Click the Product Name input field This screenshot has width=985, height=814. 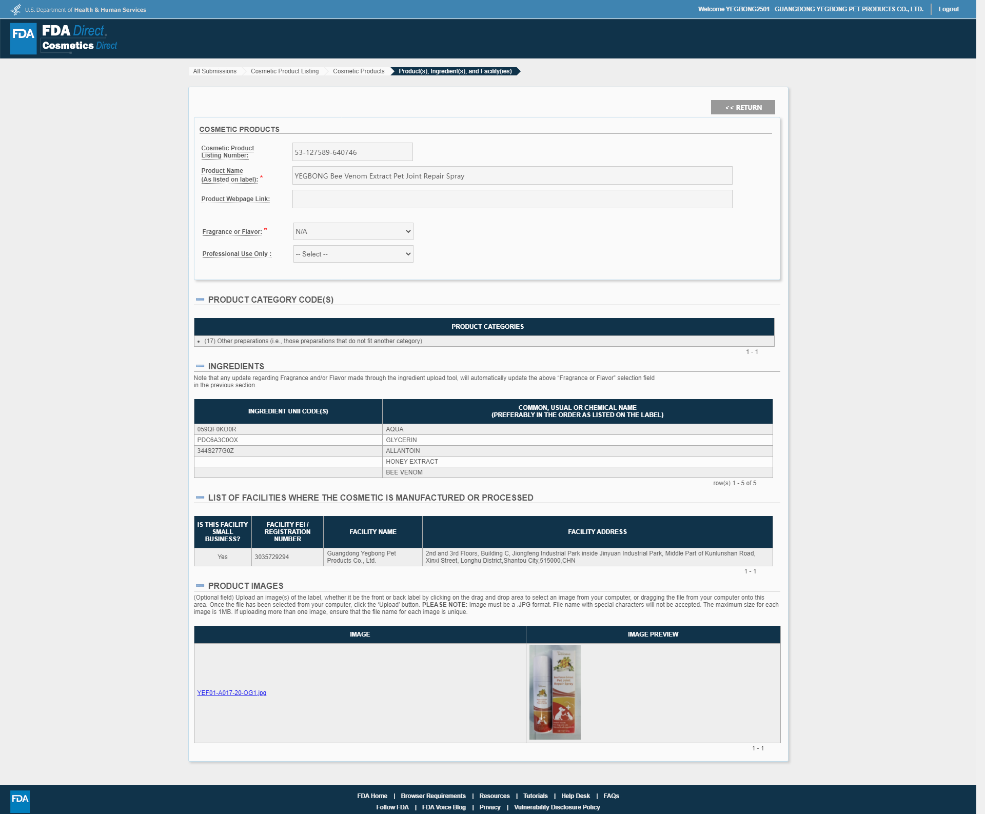pos(513,176)
